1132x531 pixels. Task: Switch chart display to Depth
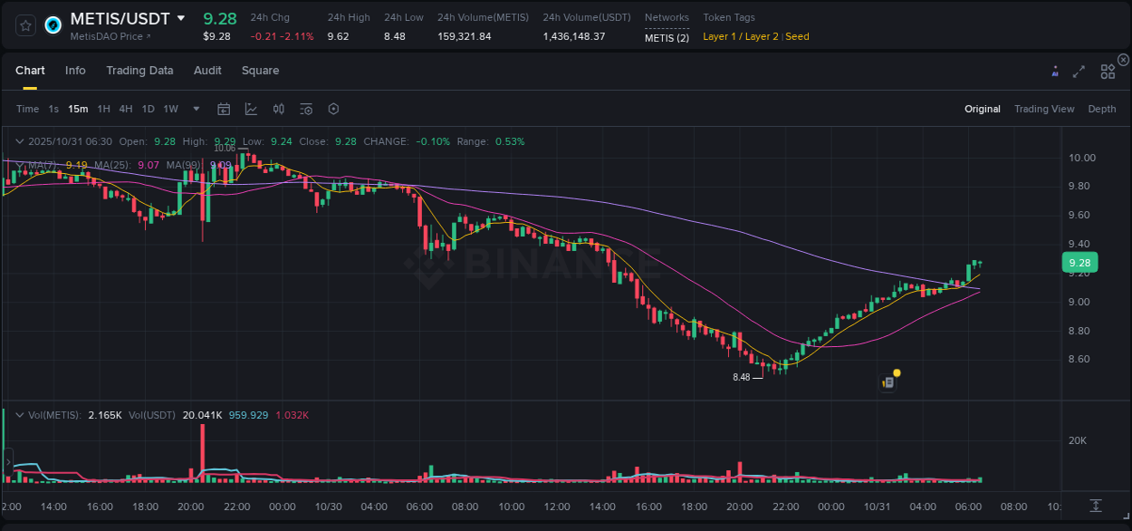tap(1101, 109)
